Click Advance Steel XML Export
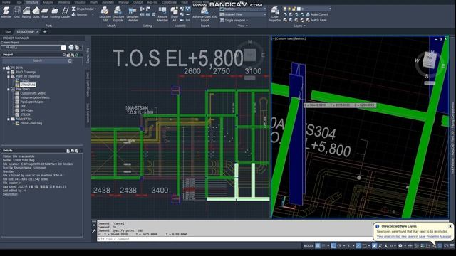The image size is (456, 256). click(204, 14)
